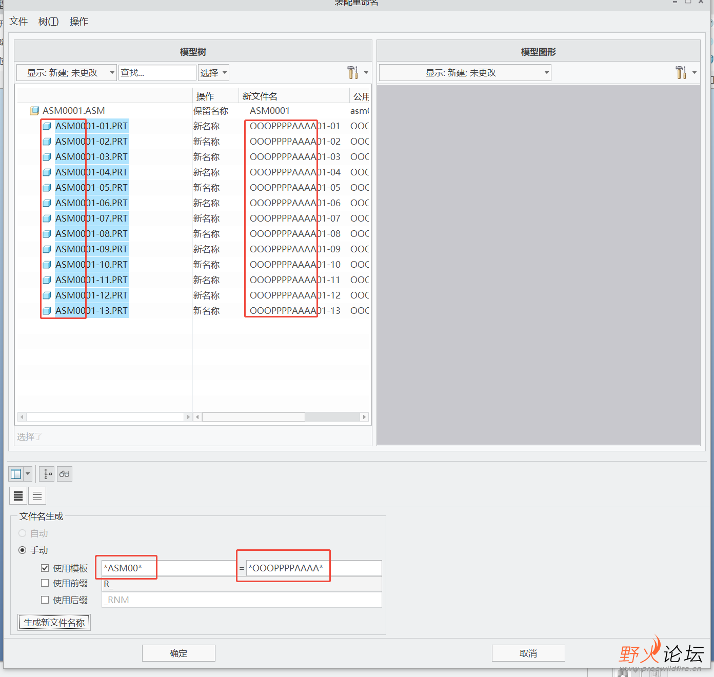Click new file name OOOPPPPAAAA01-01
The height and width of the screenshot is (677, 714).
click(x=295, y=126)
